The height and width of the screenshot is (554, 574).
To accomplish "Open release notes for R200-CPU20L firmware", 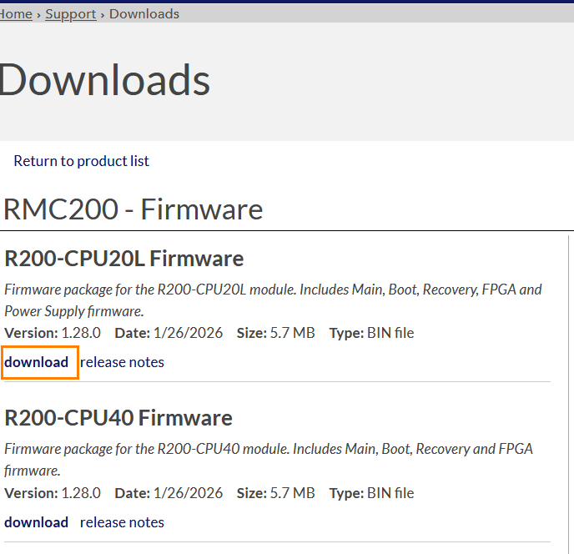I will 122,362.
